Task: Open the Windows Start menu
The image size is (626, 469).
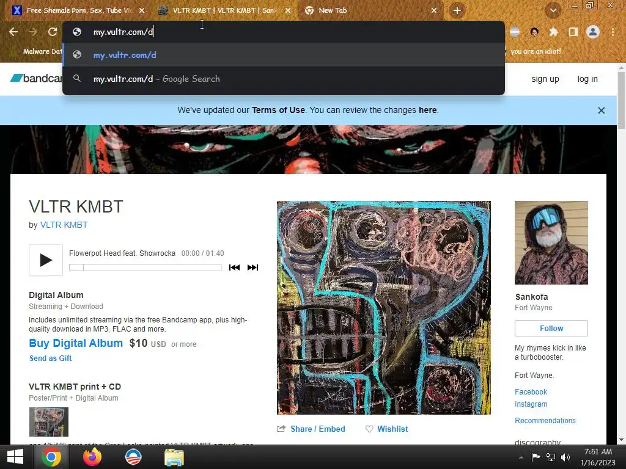Action: pos(15,457)
